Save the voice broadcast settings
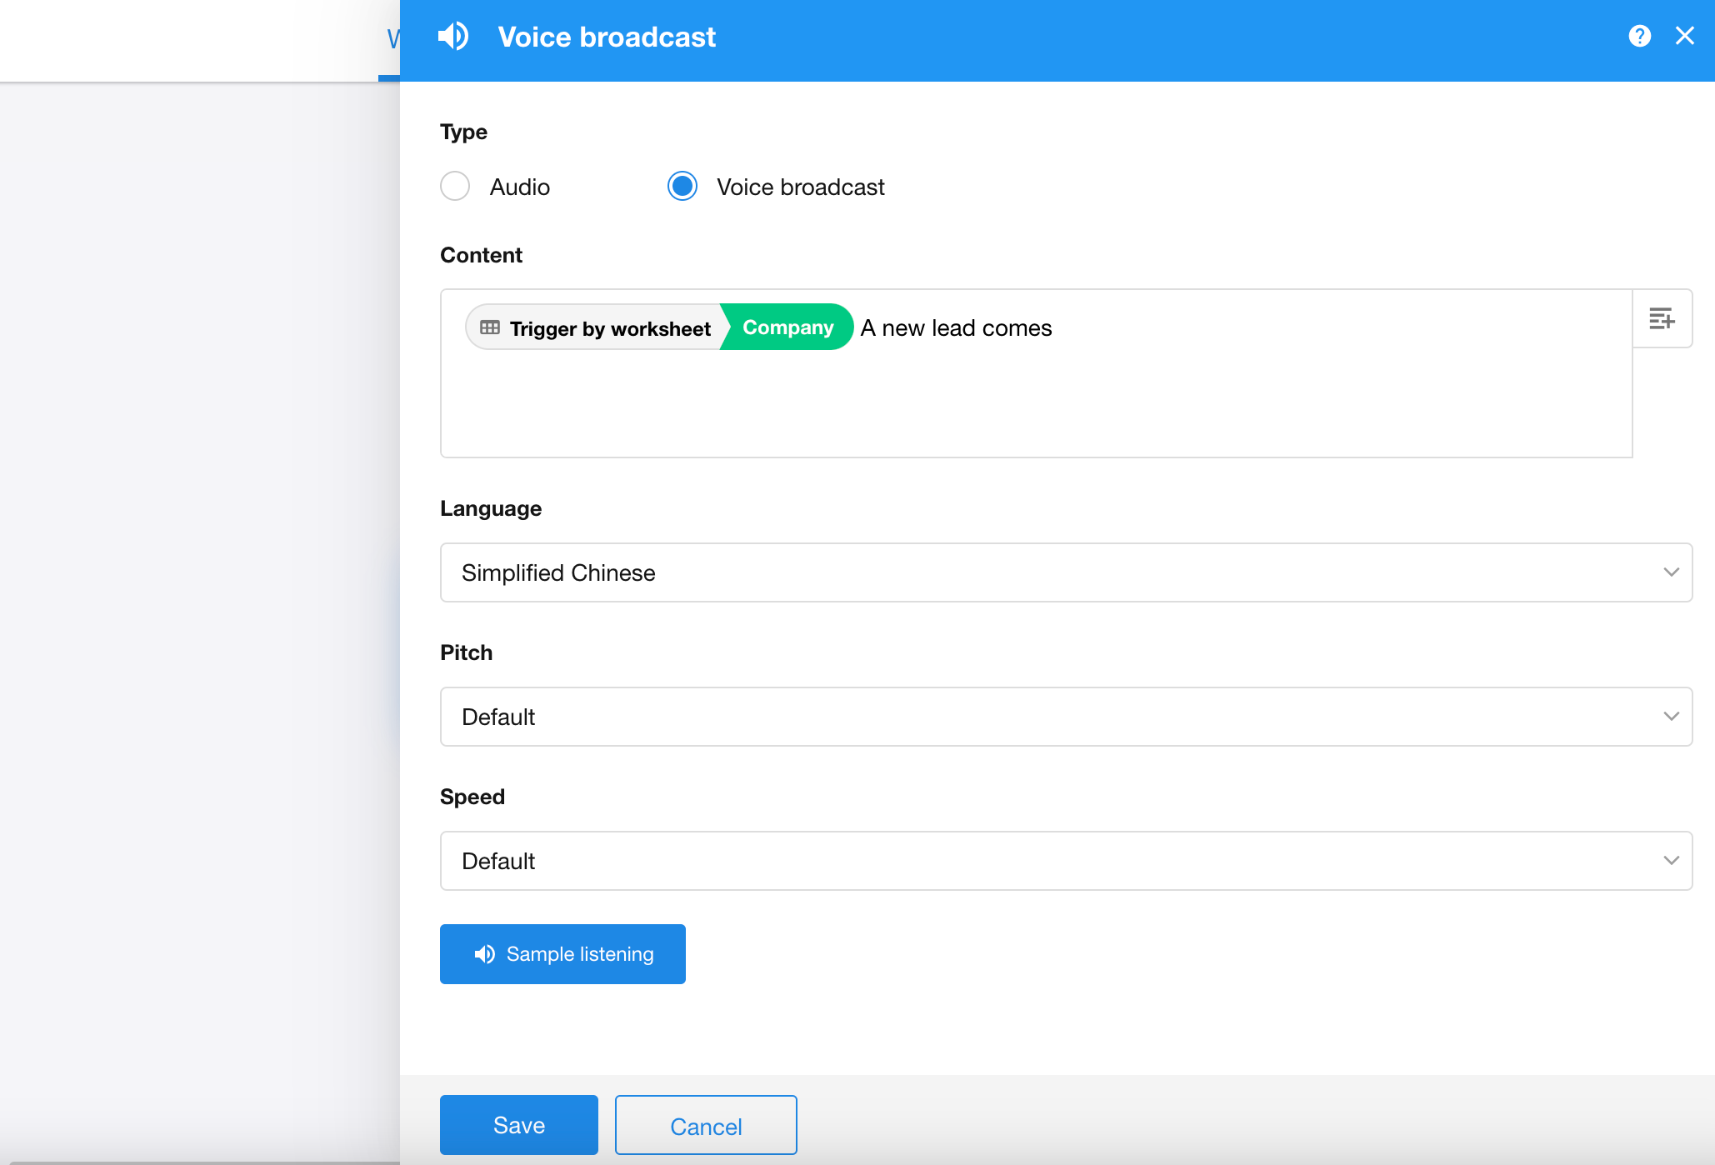Viewport: 1715px width, 1165px height. [x=518, y=1125]
